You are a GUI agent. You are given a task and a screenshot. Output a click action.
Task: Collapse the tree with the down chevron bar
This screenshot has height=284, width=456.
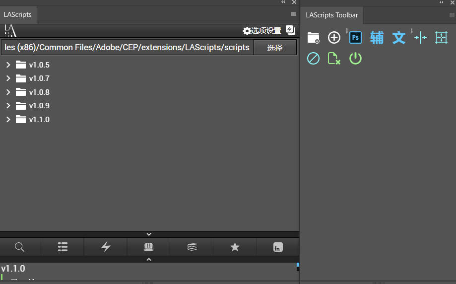pos(149,234)
